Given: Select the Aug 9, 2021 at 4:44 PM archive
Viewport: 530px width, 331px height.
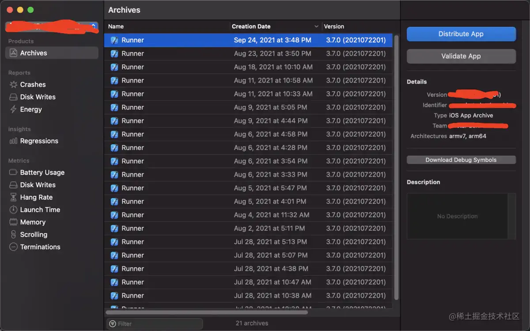Looking at the screenshot, I should tap(248, 121).
